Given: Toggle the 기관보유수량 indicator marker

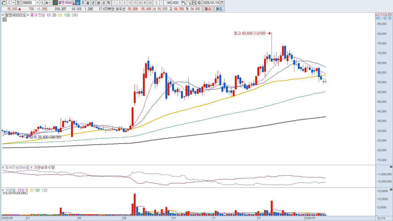Looking at the screenshot, I should (32, 167).
